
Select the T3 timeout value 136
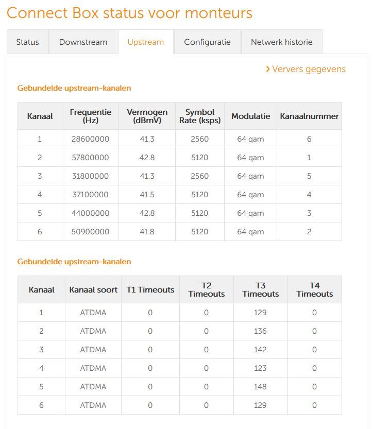click(x=260, y=331)
